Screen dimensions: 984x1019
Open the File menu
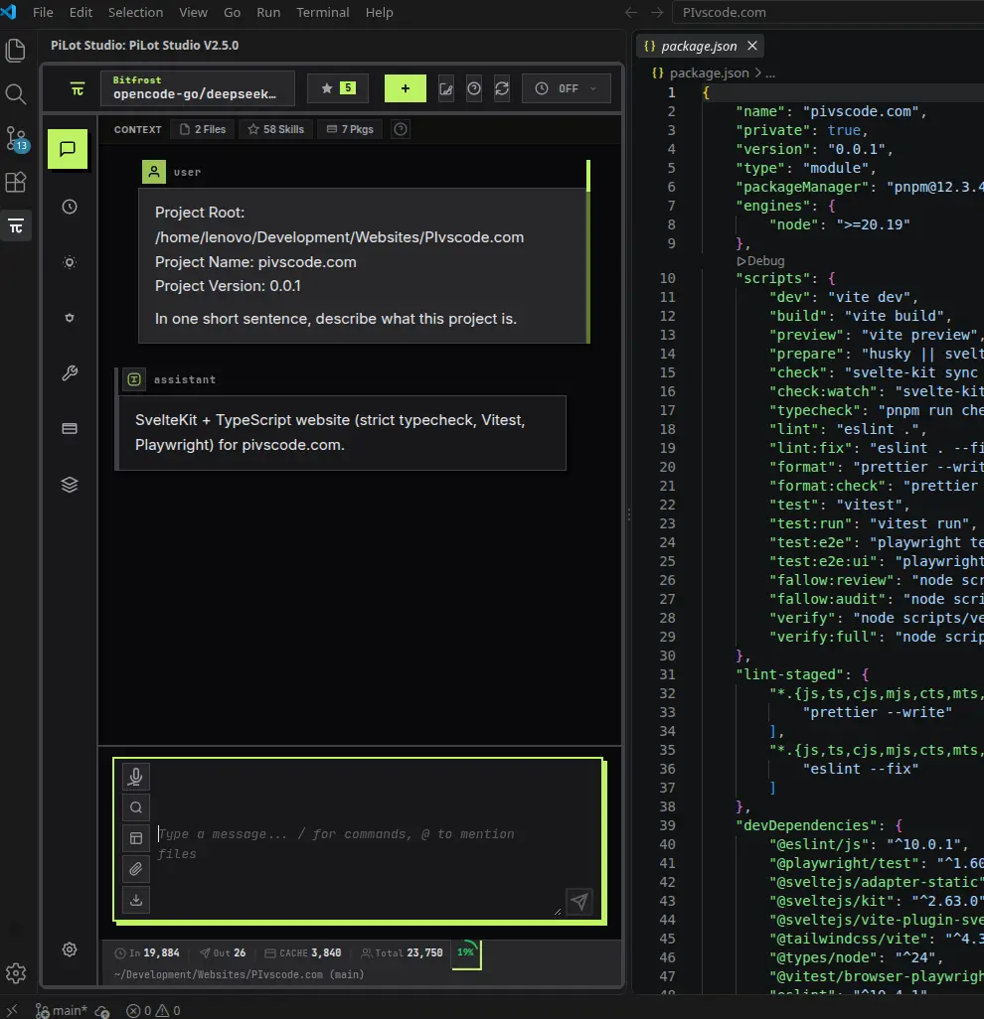click(43, 12)
